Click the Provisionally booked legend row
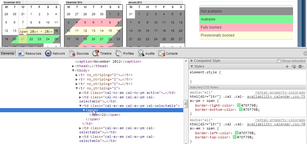Image resolution: width=307 pixels, height=144 pixels. click(x=246, y=35)
